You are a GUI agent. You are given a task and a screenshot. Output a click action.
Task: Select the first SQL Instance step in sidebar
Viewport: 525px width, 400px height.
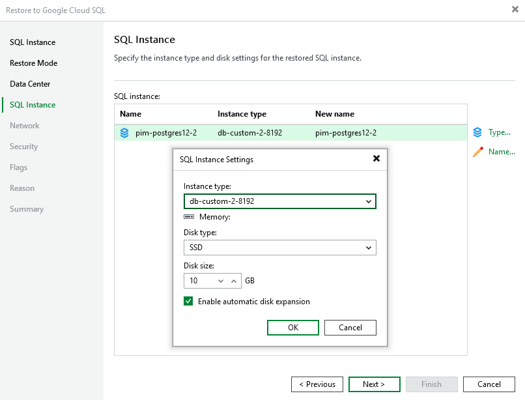point(33,42)
